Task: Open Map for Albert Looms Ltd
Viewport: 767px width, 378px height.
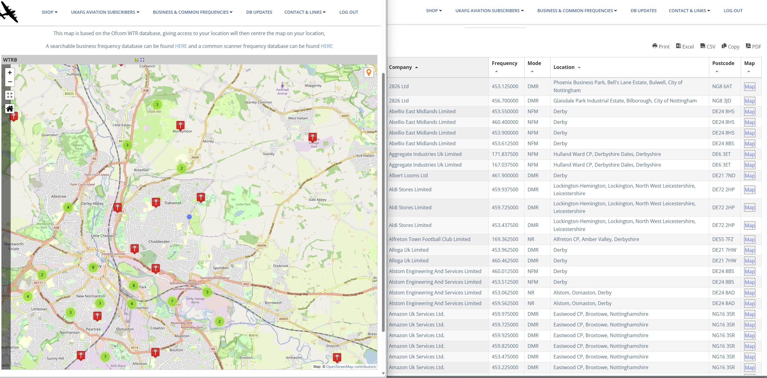Action: point(750,176)
